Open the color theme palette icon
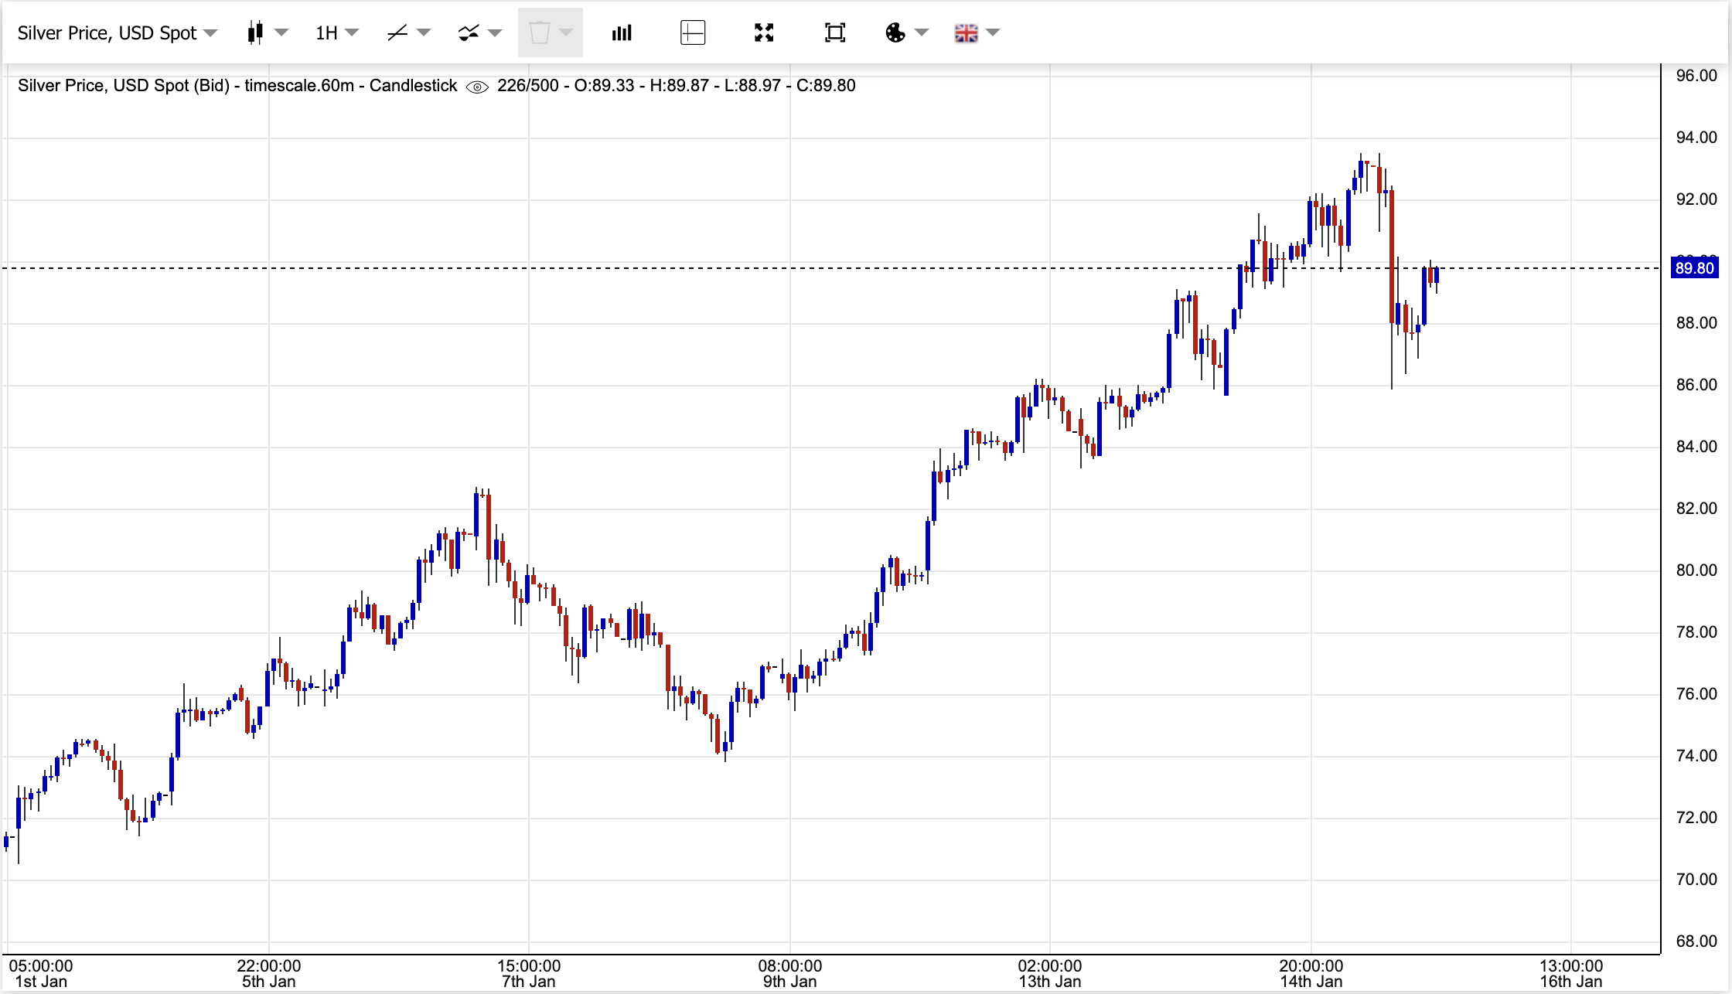The height and width of the screenshot is (994, 1732). point(895,32)
